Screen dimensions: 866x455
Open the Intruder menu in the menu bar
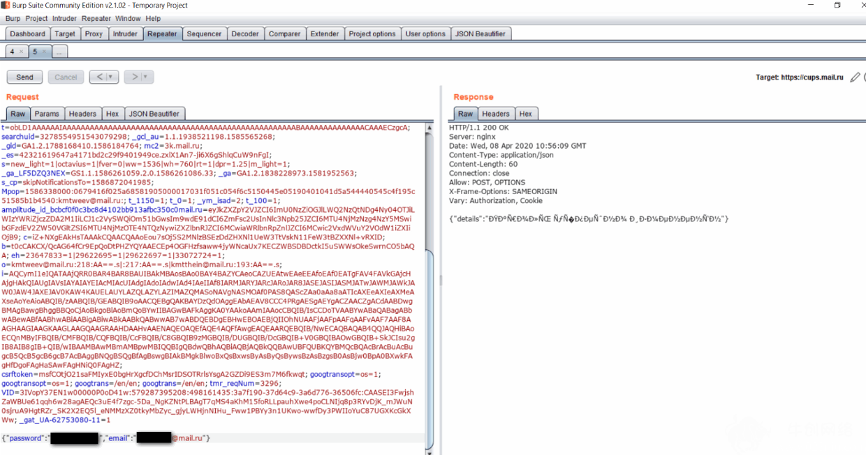65,19
